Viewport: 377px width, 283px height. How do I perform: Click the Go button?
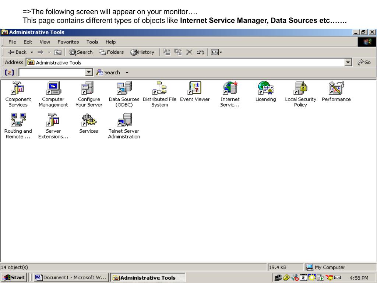coord(364,63)
